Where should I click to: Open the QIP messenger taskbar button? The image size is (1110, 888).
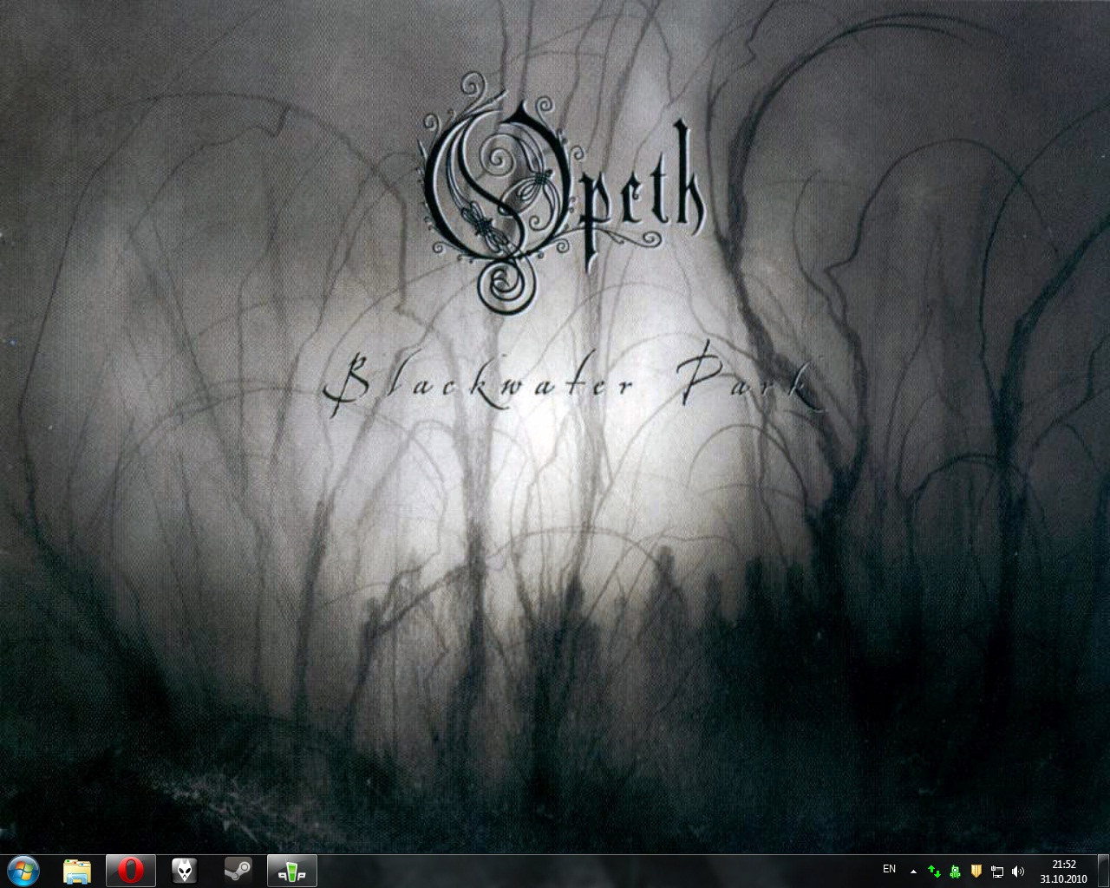click(292, 871)
